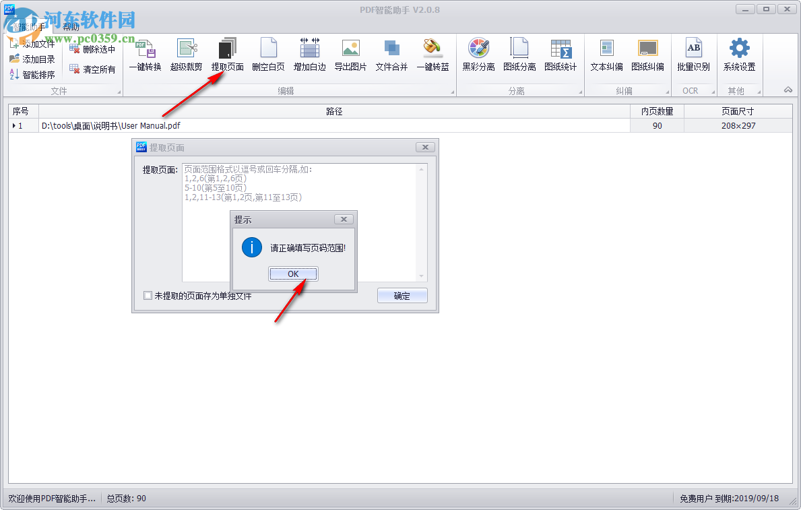Image resolution: width=801 pixels, height=510 pixels.
Task: Open the OCR group dialog launcher
Action: tap(713, 92)
